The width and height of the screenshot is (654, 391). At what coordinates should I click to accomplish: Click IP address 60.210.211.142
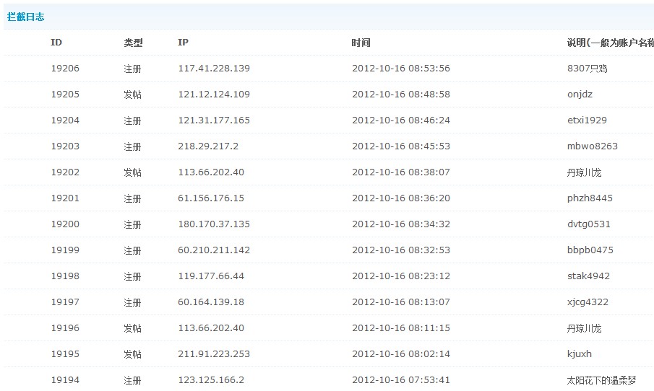[214, 250]
